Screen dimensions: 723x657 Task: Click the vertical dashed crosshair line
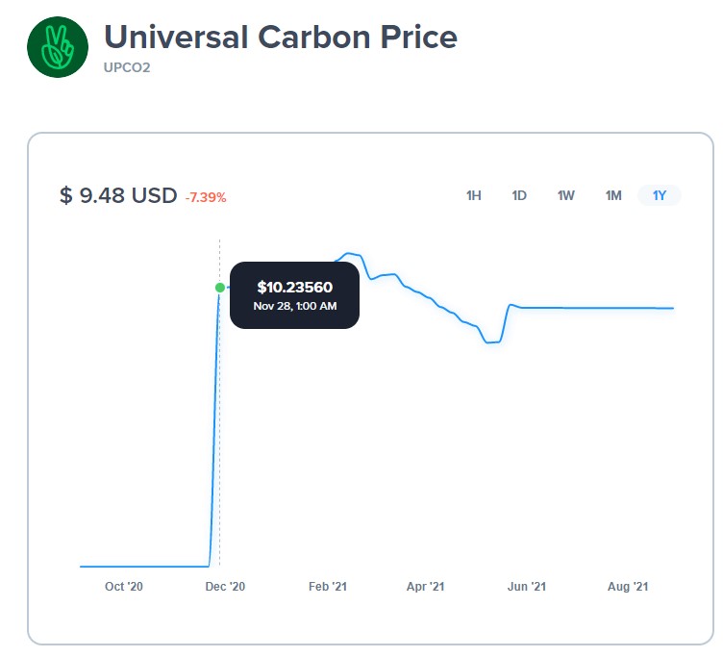[x=220, y=433]
